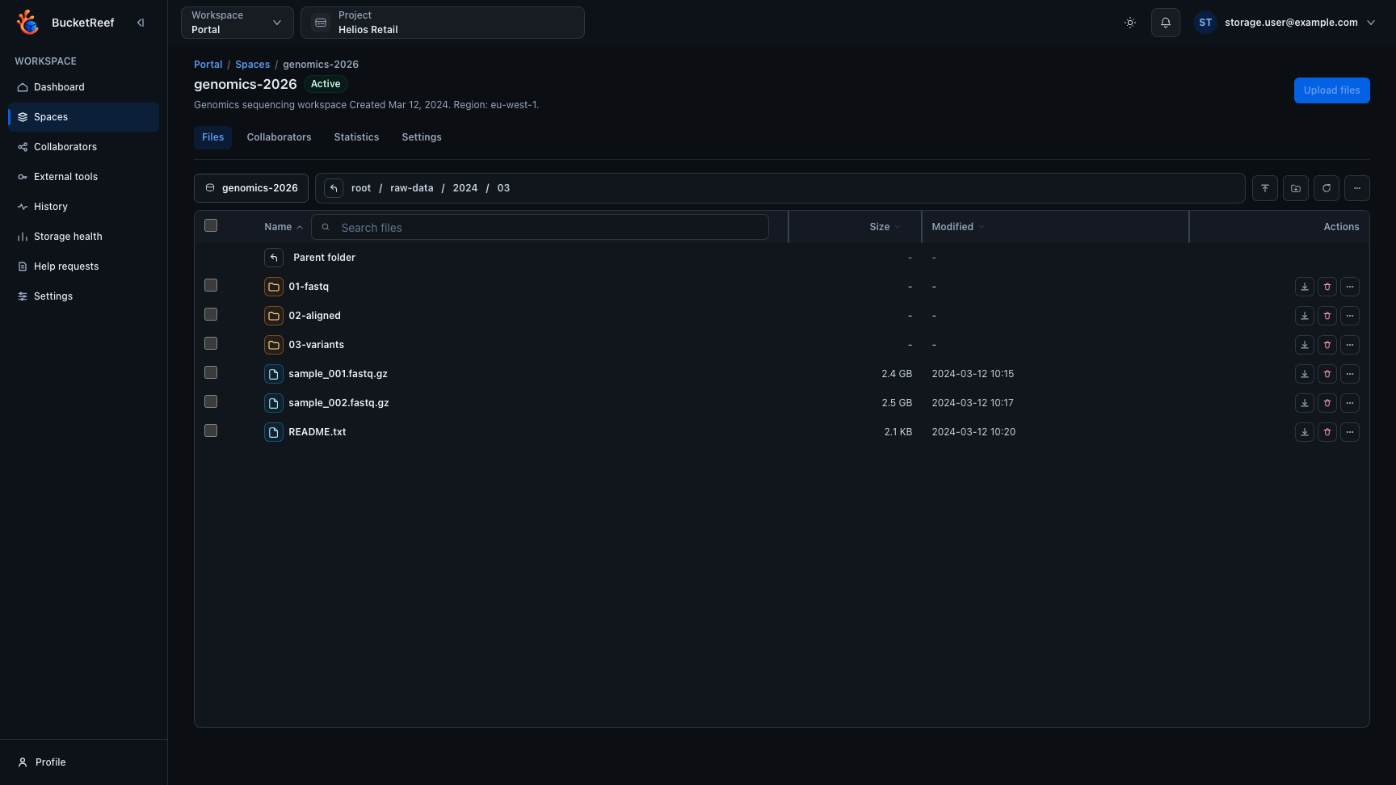Sort by the Name column
Image resolution: width=1396 pixels, height=785 pixels.
283,227
